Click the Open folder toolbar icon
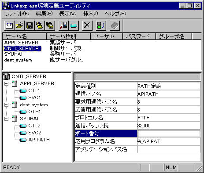Viewport: 204px width, 173px height. pos(19,25)
